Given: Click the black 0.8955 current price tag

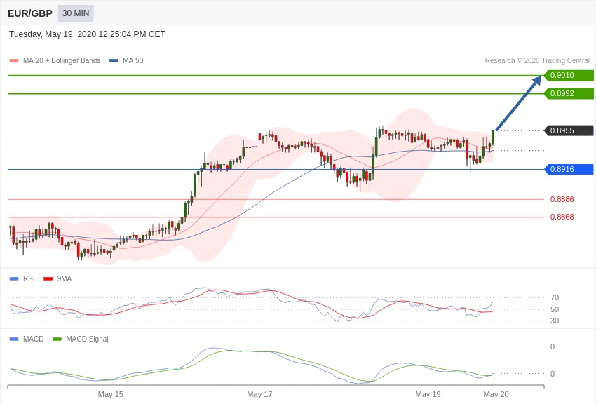Looking at the screenshot, I should [568, 130].
